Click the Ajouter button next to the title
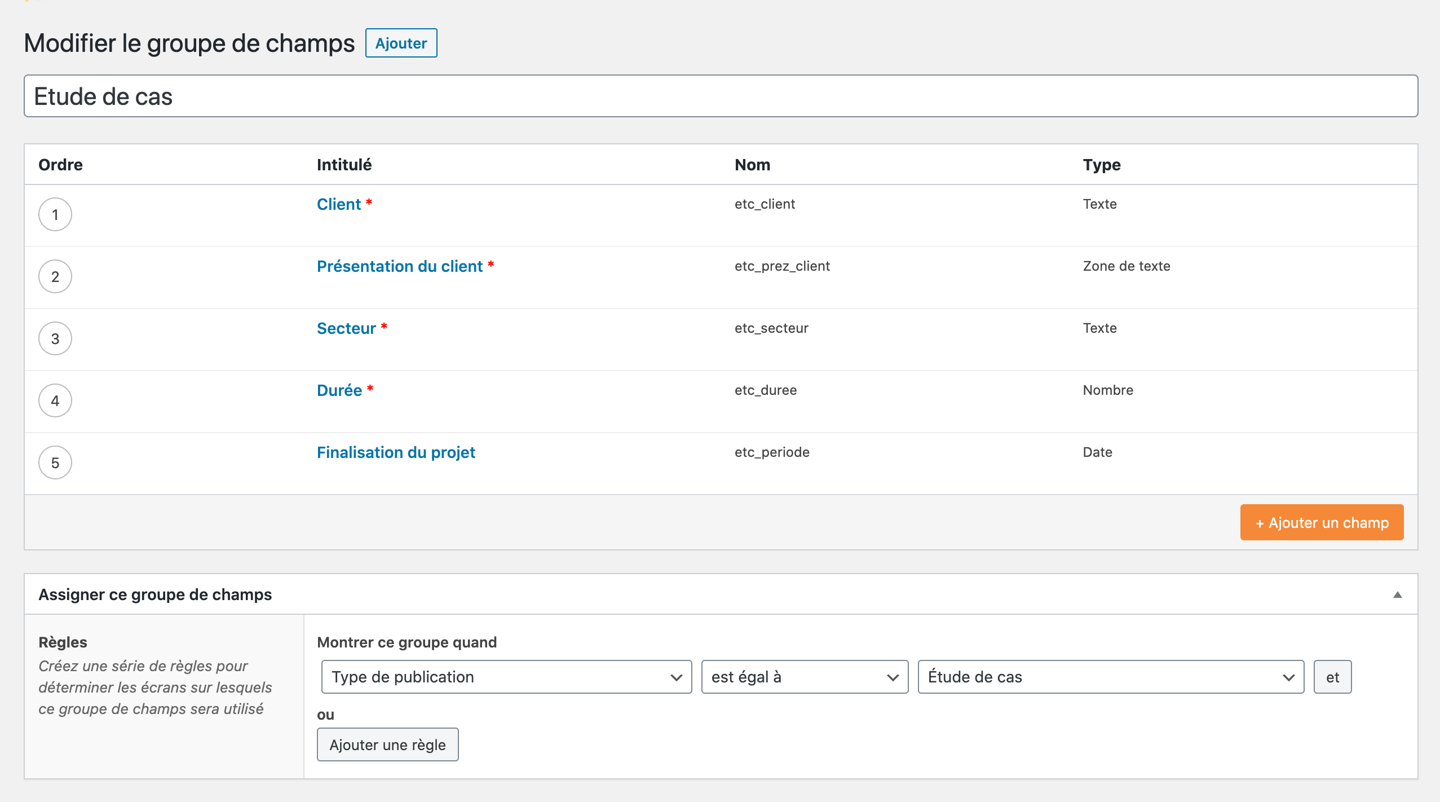Screen dimensions: 1440x802 401,43
